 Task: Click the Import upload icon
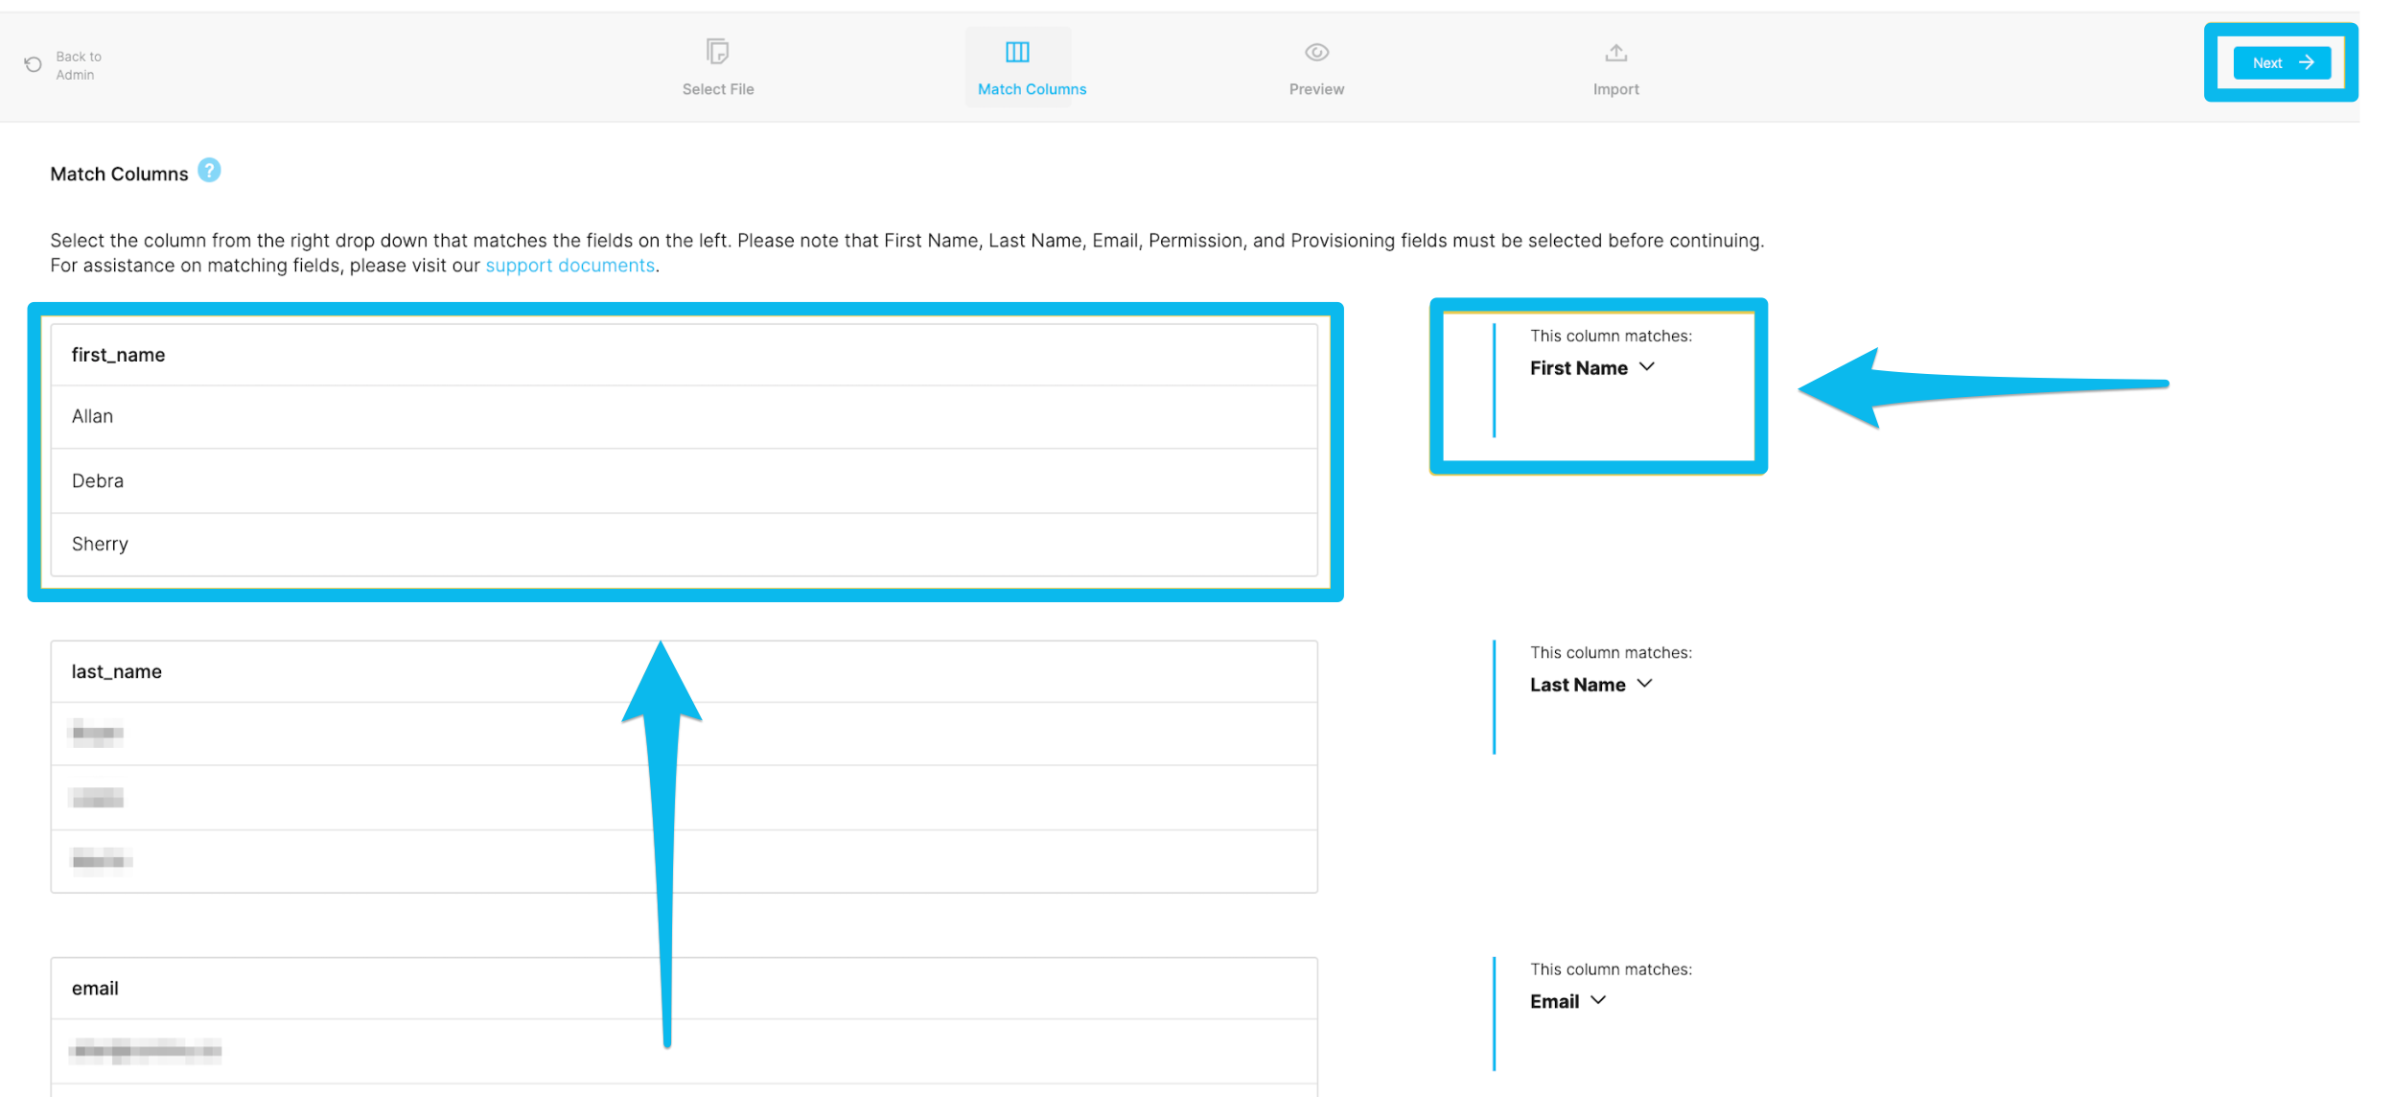point(1615,53)
